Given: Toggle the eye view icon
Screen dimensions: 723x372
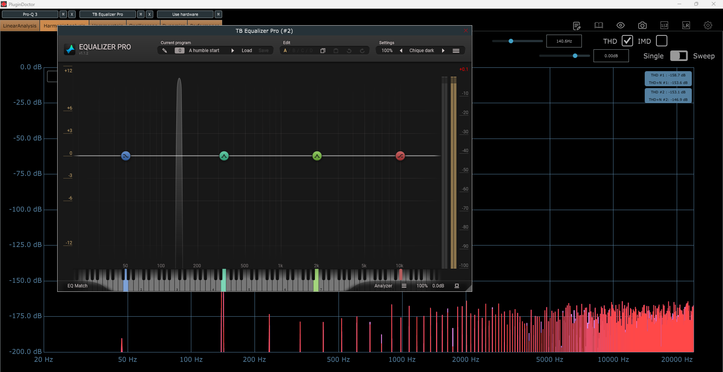Looking at the screenshot, I should [x=621, y=25].
